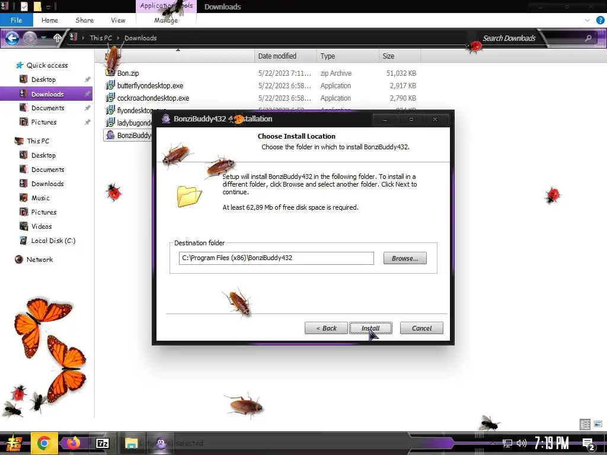The width and height of the screenshot is (607, 455).
Task: Open pinned Downloads under Quick access
Action: click(x=47, y=94)
